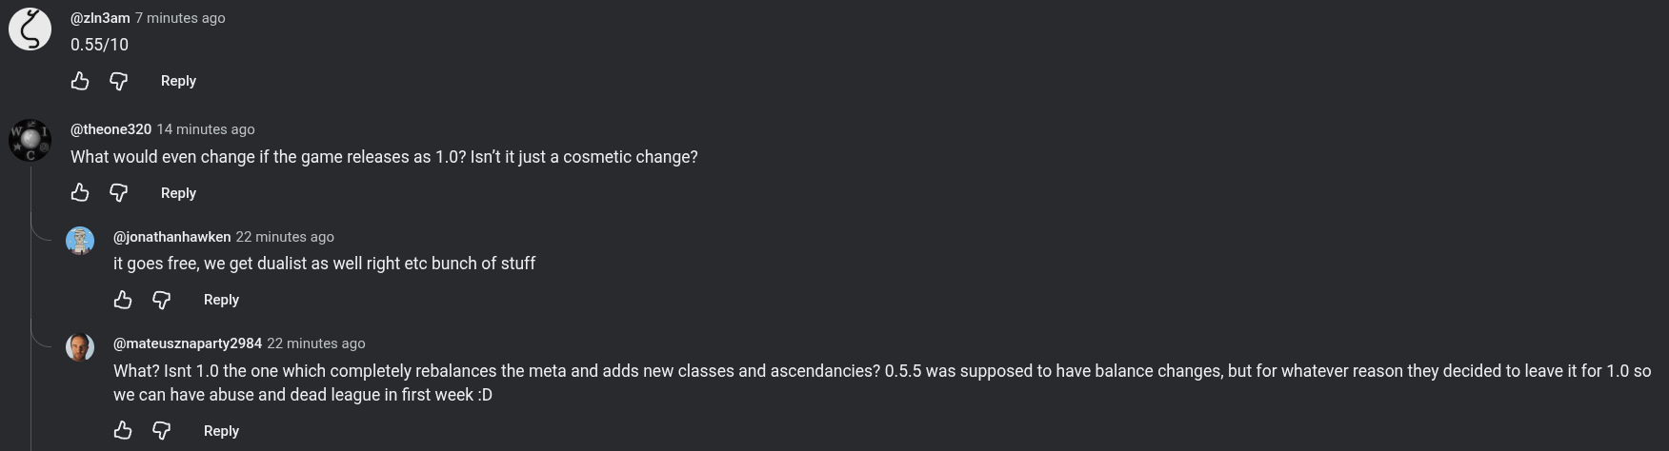Reply to @theone320's comment
This screenshot has width=1669, height=451.
point(178,192)
